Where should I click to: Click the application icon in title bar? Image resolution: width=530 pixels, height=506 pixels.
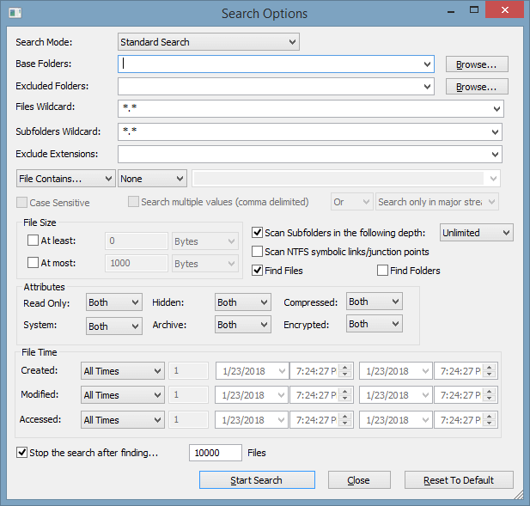(x=15, y=13)
